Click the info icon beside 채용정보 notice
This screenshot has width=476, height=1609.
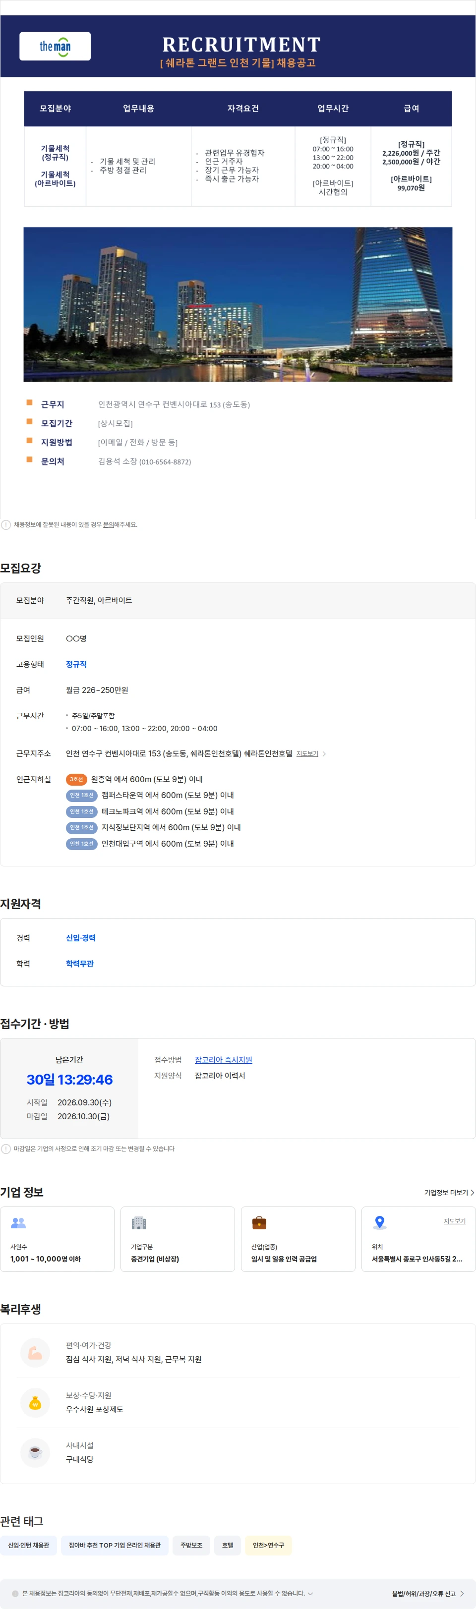tap(6, 524)
